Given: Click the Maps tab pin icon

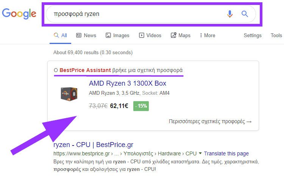Looking at the screenshot, I should point(173,35).
